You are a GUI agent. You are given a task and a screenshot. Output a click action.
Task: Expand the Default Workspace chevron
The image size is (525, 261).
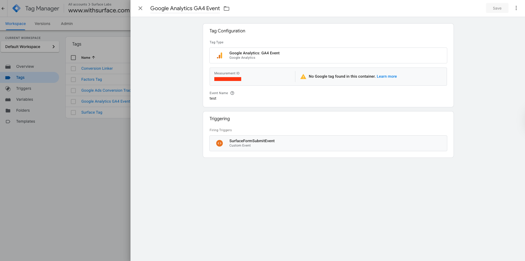54,47
